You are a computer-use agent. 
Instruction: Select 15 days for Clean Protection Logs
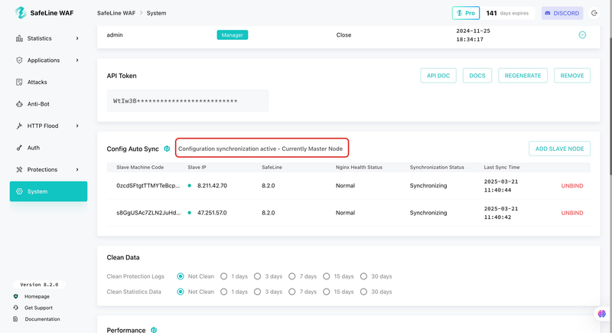[x=327, y=276]
